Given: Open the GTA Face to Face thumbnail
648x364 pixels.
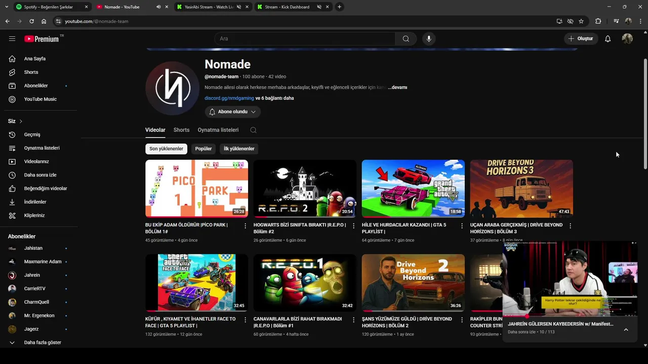Looking at the screenshot, I should click(196, 283).
